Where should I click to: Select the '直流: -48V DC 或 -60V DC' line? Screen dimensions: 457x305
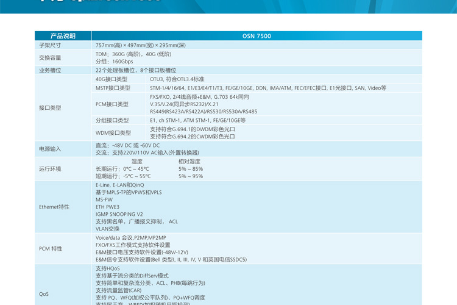coord(128,145)
